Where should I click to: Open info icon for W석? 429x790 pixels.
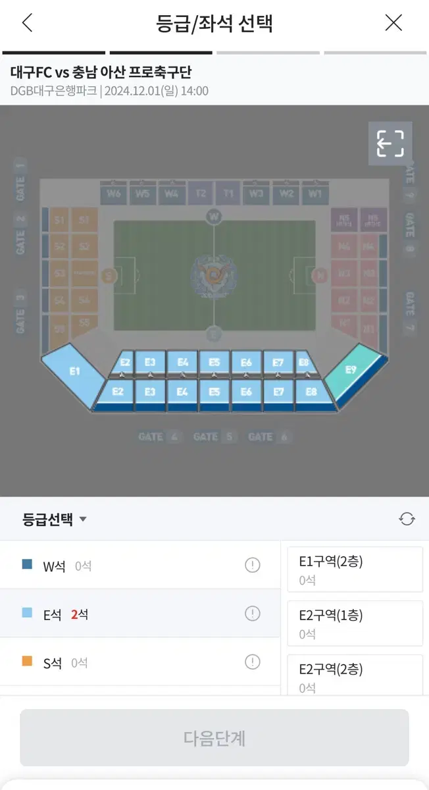pos(253,565)
